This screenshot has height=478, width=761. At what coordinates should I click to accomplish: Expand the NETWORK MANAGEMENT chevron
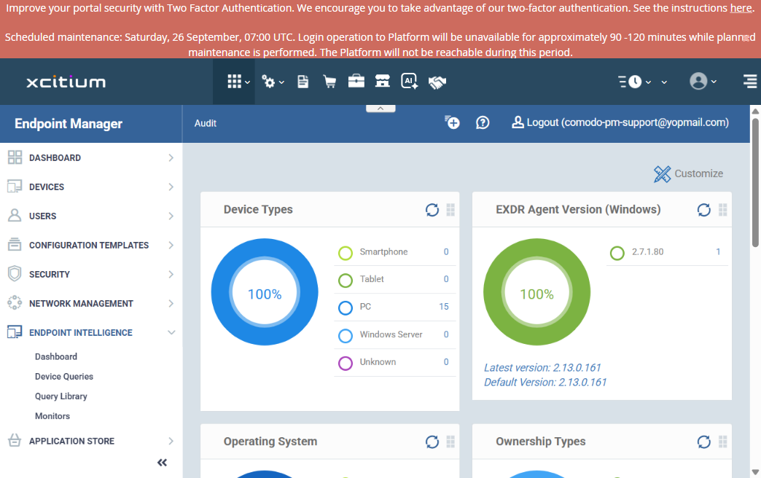coord(171,303)
